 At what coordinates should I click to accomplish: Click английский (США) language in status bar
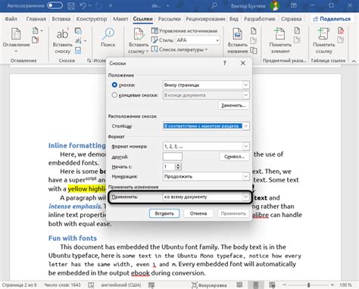121,285
